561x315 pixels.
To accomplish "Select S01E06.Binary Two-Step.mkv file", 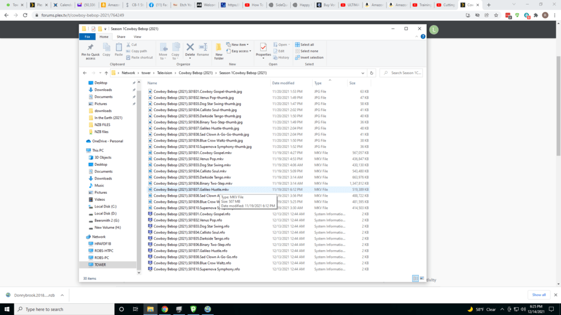I will click(x=193, y=184).
